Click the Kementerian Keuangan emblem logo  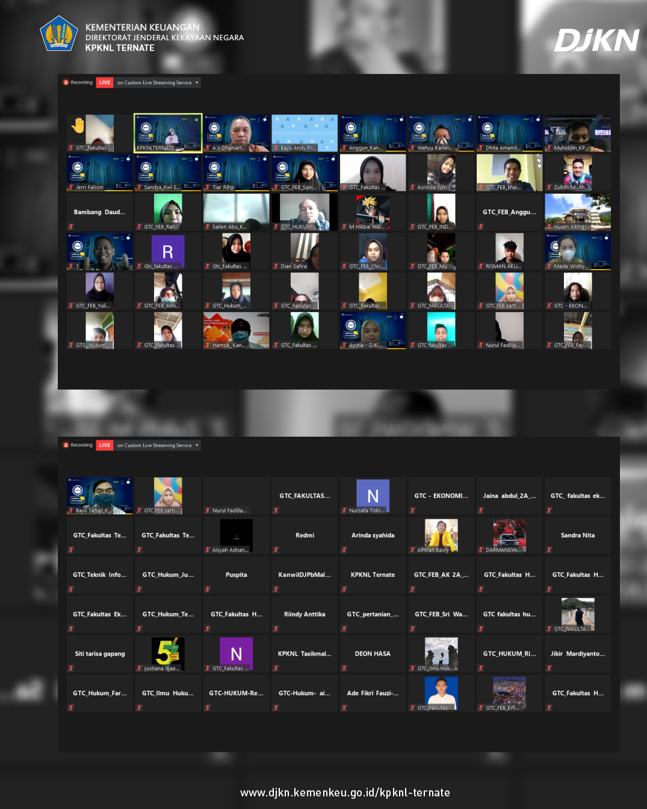click(59, 34)
